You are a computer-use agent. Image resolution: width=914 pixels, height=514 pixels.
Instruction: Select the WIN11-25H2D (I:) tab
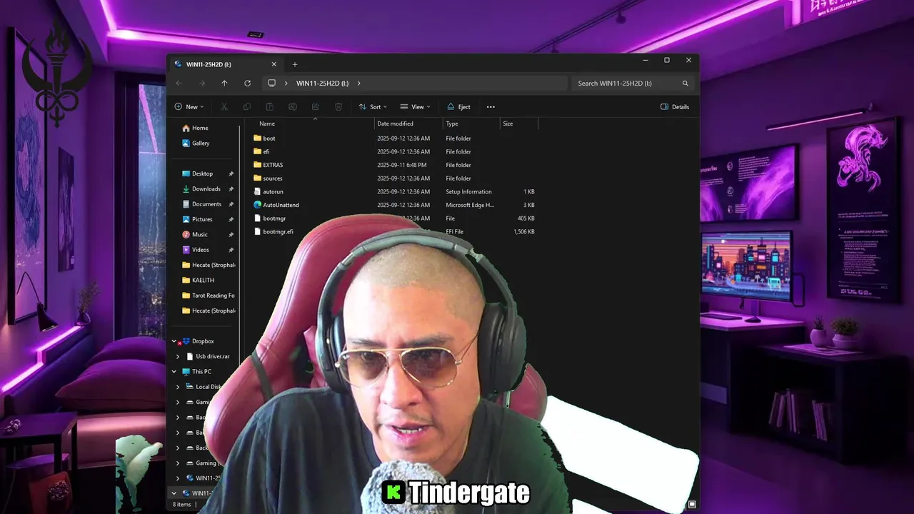[x=226, y=64]
